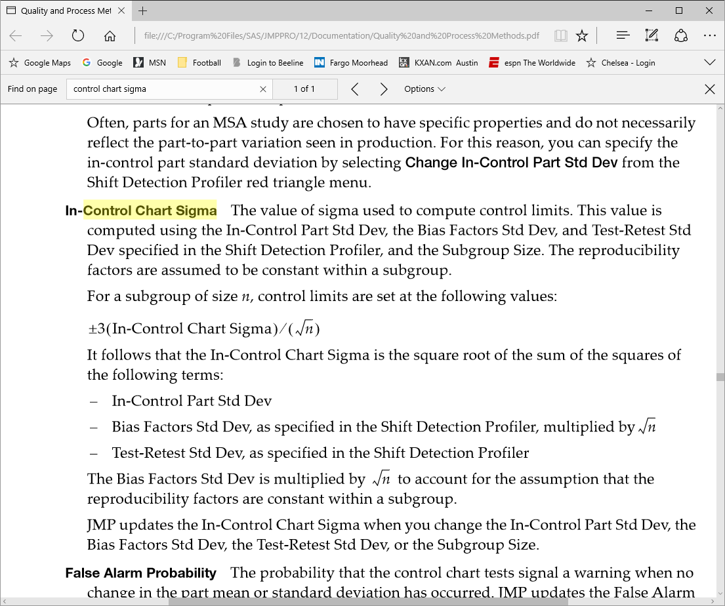Jump to next find result arrow
Viewport: 725px width, 606px height.
coord(384,89)
